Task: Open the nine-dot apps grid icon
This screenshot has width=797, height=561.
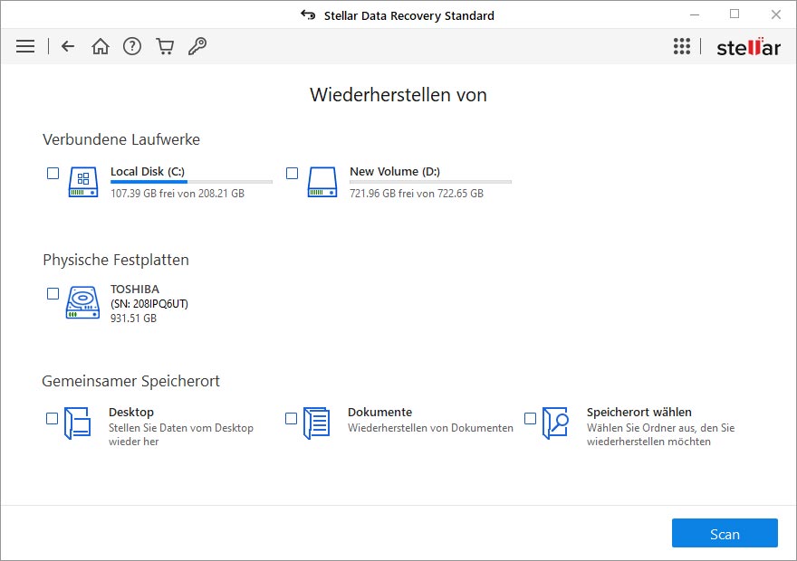Action: click(x=682, y=46)
